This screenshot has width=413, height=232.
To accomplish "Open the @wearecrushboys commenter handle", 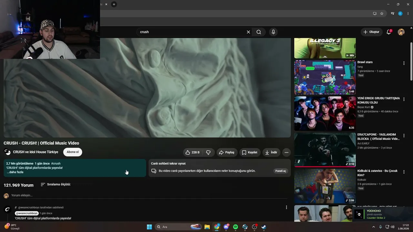I will (27, 213).
